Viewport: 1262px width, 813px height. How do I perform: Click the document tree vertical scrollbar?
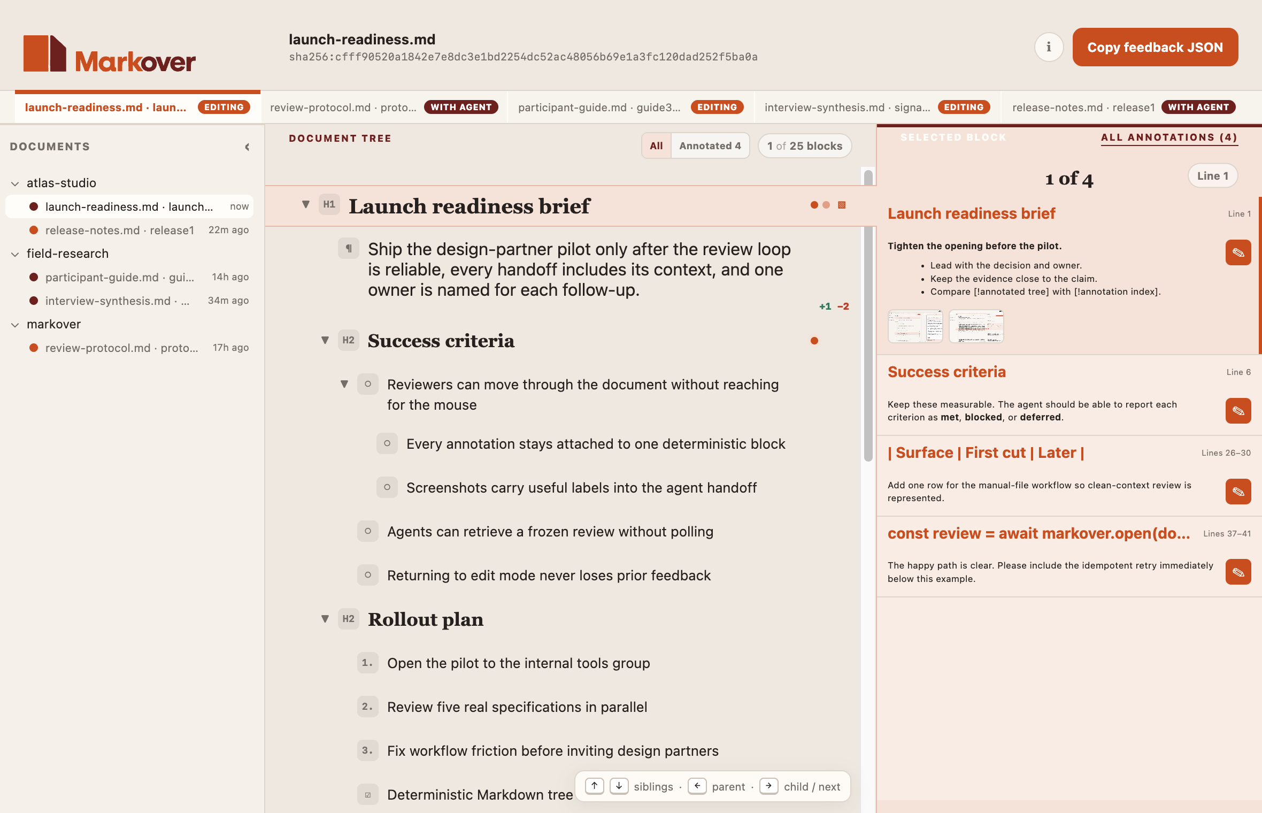click(x=868, y=316)
